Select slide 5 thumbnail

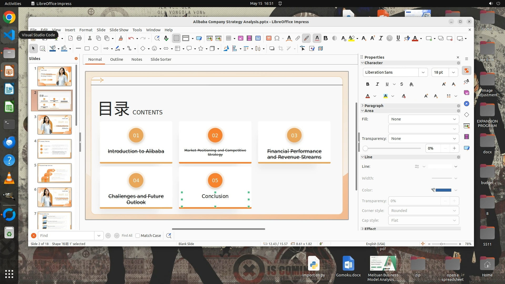click(x=54, y=173)
